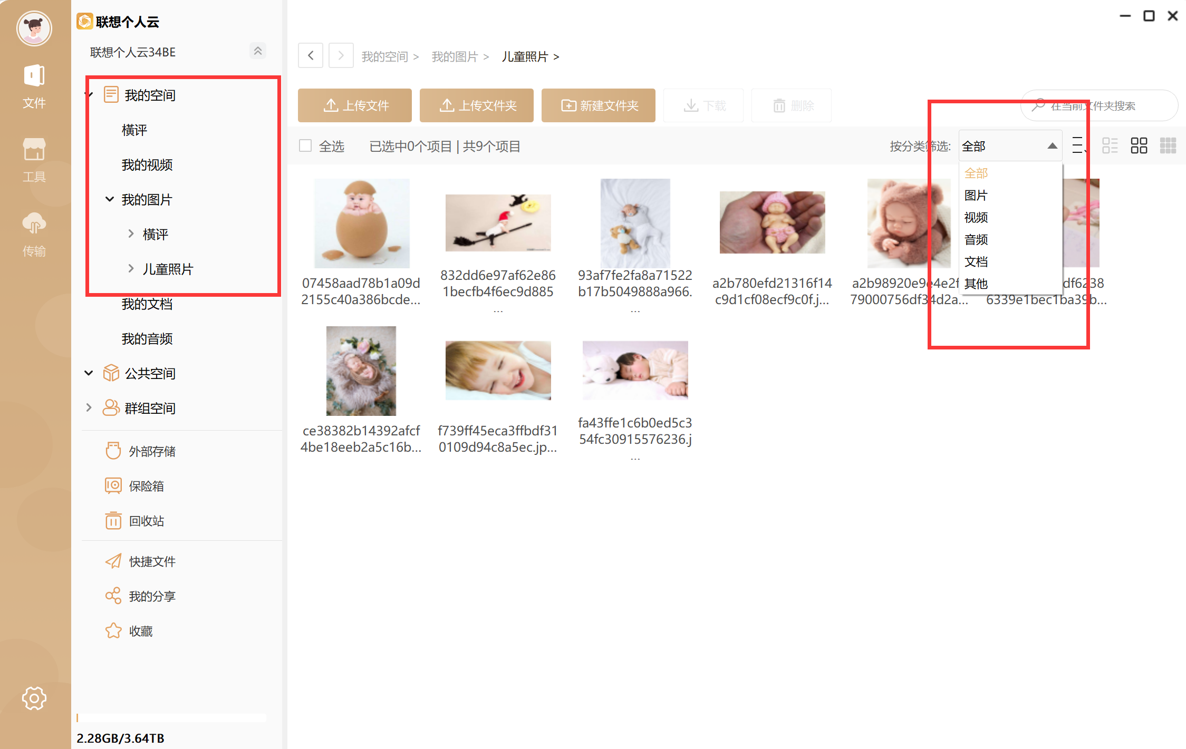Open the baby in eggshell thumbnail
1186x749 pixels.
[361, 223]
